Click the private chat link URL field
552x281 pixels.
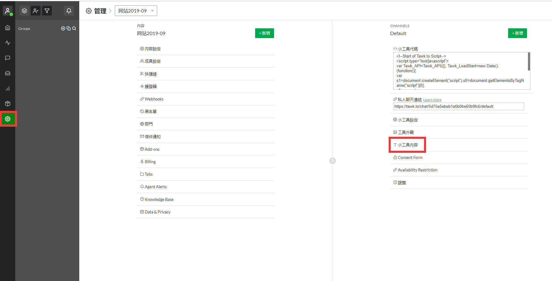[x=458, y=107]
